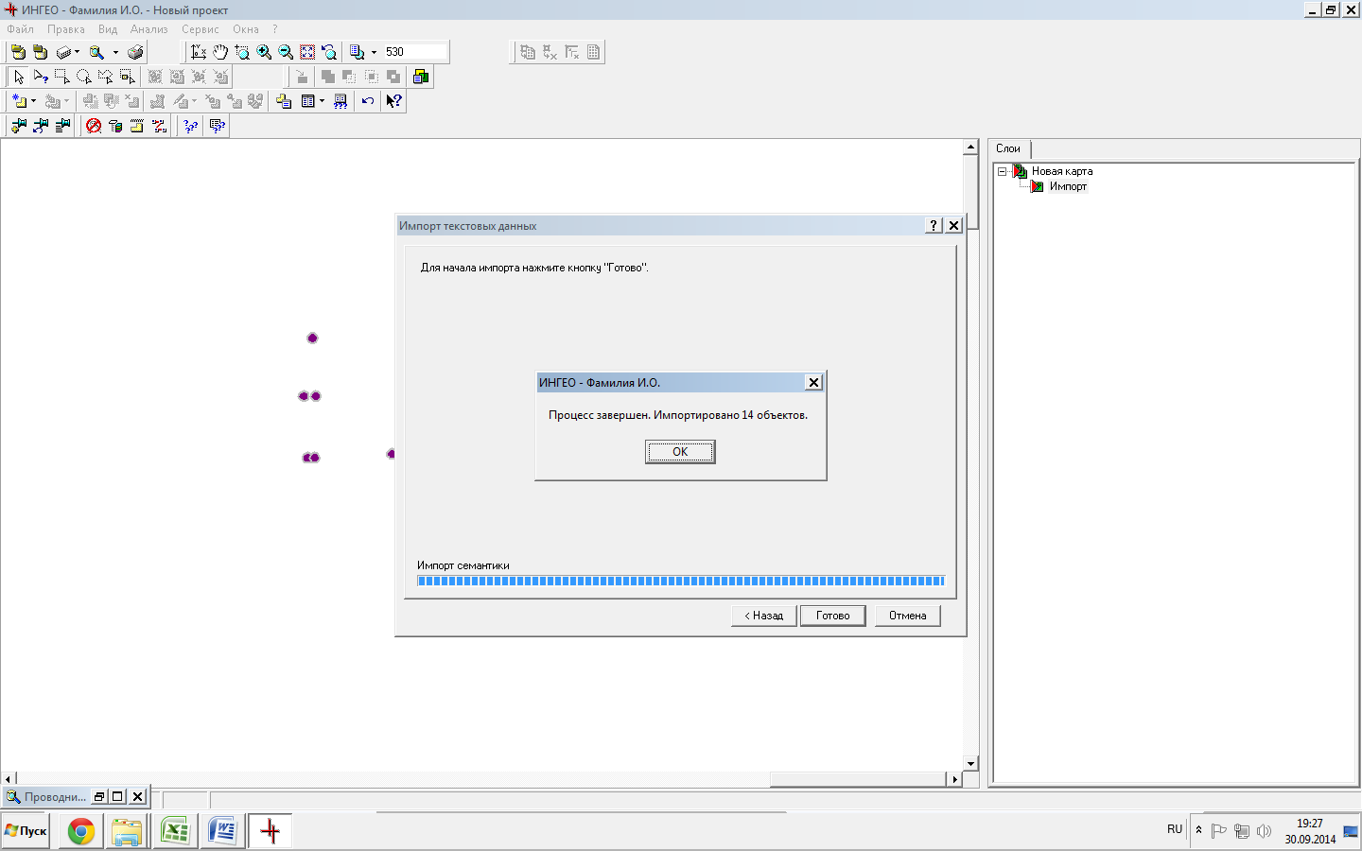Image resolution: width=1362 pixels, height=851 pixels.
Task: Click the table view icon
Action: (x=307, y=101)
